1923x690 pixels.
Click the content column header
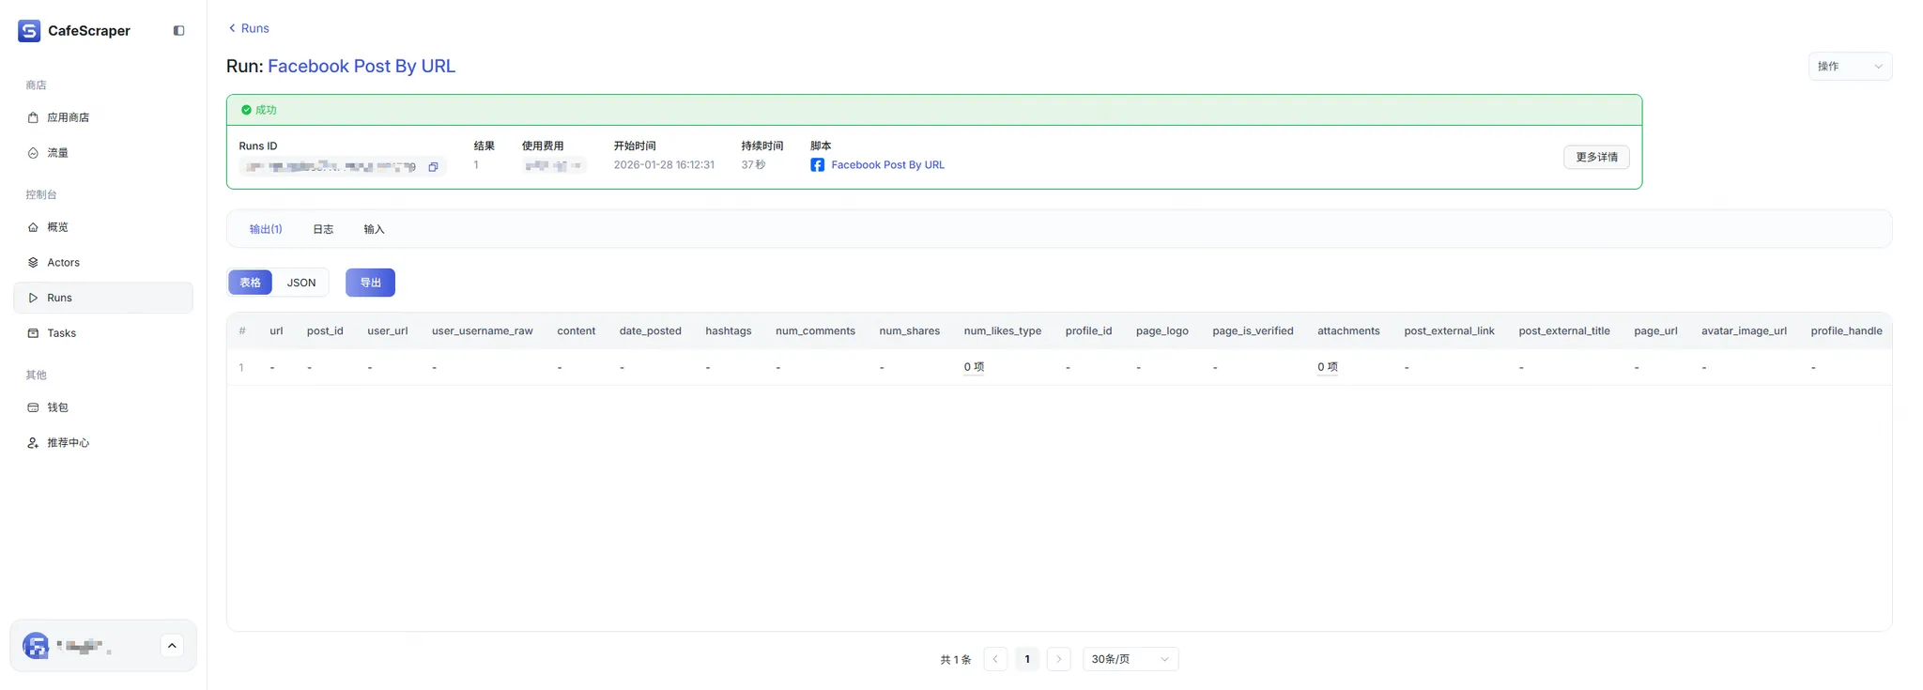[576, 331]
